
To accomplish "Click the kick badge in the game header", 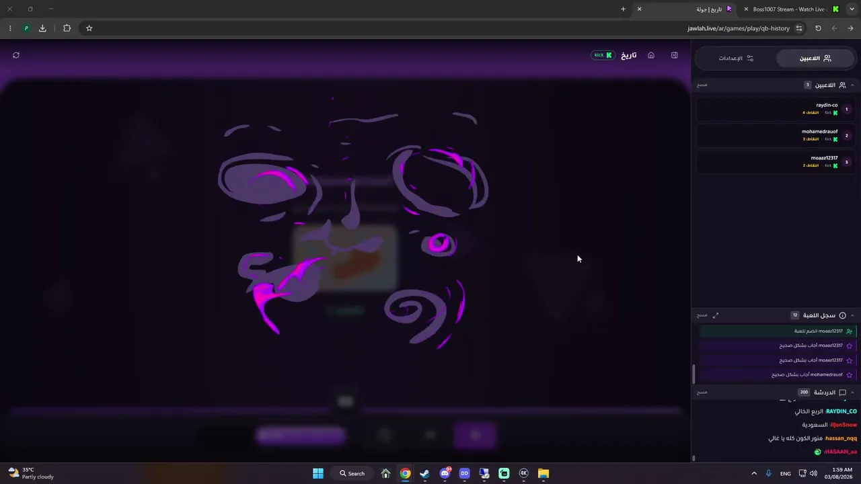I will click(x=603, y=55).
